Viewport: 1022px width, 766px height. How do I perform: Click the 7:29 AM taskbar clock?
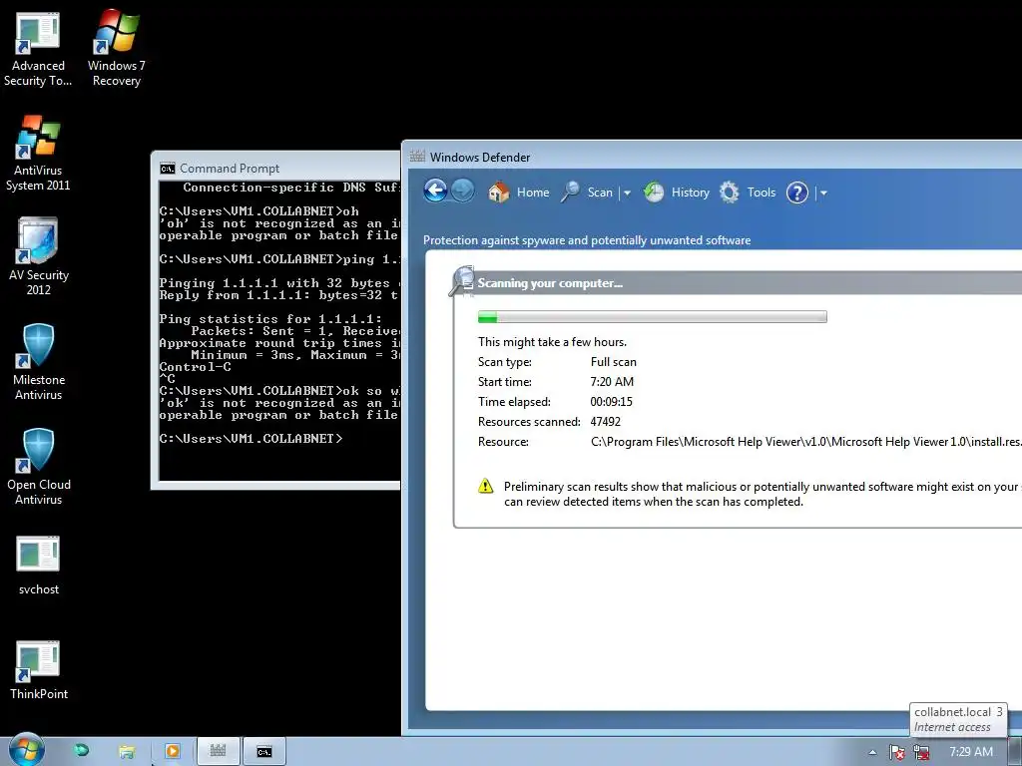[x=971, y=752]
